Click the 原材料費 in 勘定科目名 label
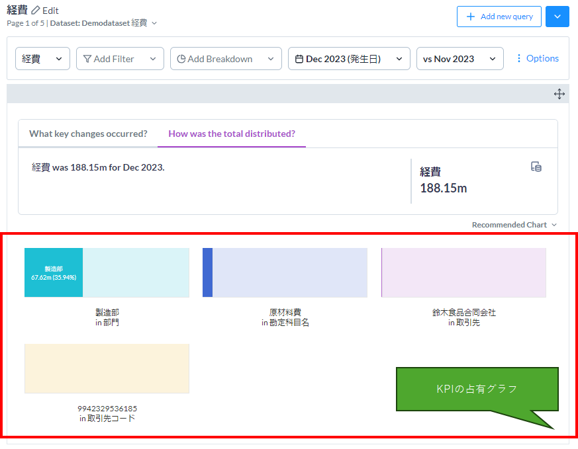Screen dimensions: 578x449 point(285,317)
